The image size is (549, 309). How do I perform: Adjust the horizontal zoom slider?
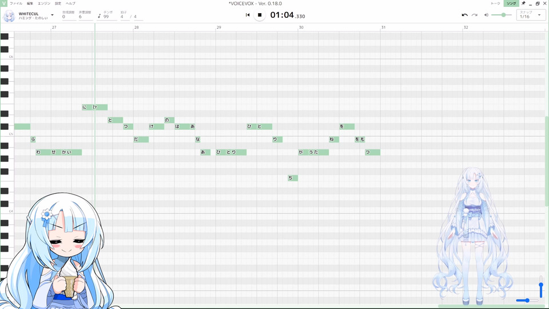[x=527, y=300]
